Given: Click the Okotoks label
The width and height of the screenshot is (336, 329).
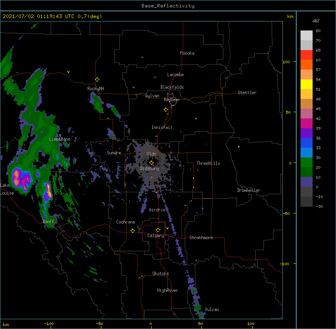Looking at the screenshot, I should [x=161, y=274].
